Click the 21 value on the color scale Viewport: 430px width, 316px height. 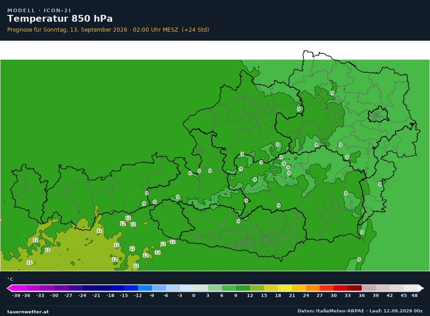coord(292,296)
